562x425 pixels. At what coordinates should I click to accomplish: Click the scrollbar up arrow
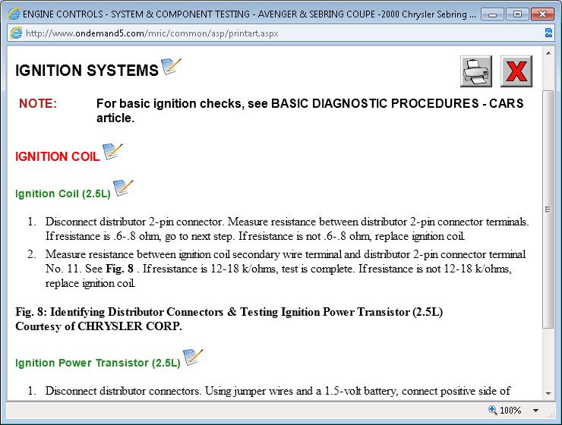[548, 53]
